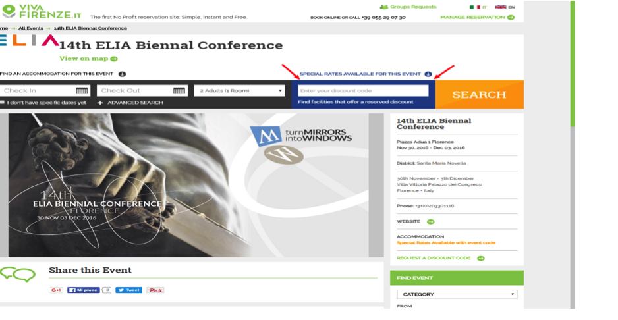Open calendar icon in Check Out field
Screen dimensions: 618x320
pyautogui.click(x=179, y=91)
